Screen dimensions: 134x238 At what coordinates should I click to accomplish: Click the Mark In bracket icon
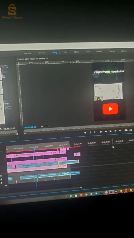tap(90, 132)
